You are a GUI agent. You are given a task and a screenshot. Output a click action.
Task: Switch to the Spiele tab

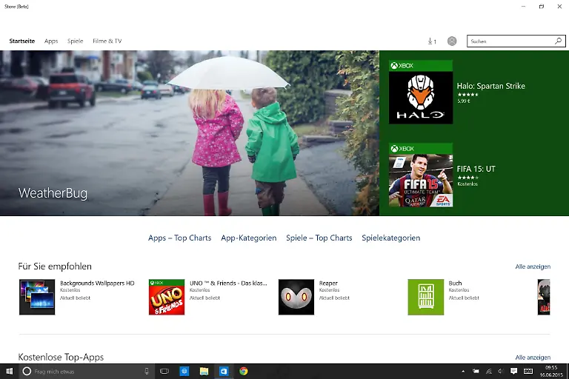tap(75, 41)
